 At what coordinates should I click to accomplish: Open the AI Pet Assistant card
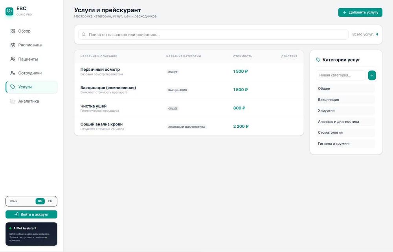(31, 234)
